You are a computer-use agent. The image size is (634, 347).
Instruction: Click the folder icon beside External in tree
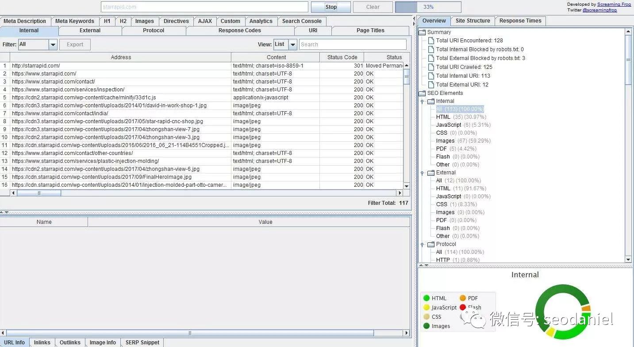click(431, 173)
